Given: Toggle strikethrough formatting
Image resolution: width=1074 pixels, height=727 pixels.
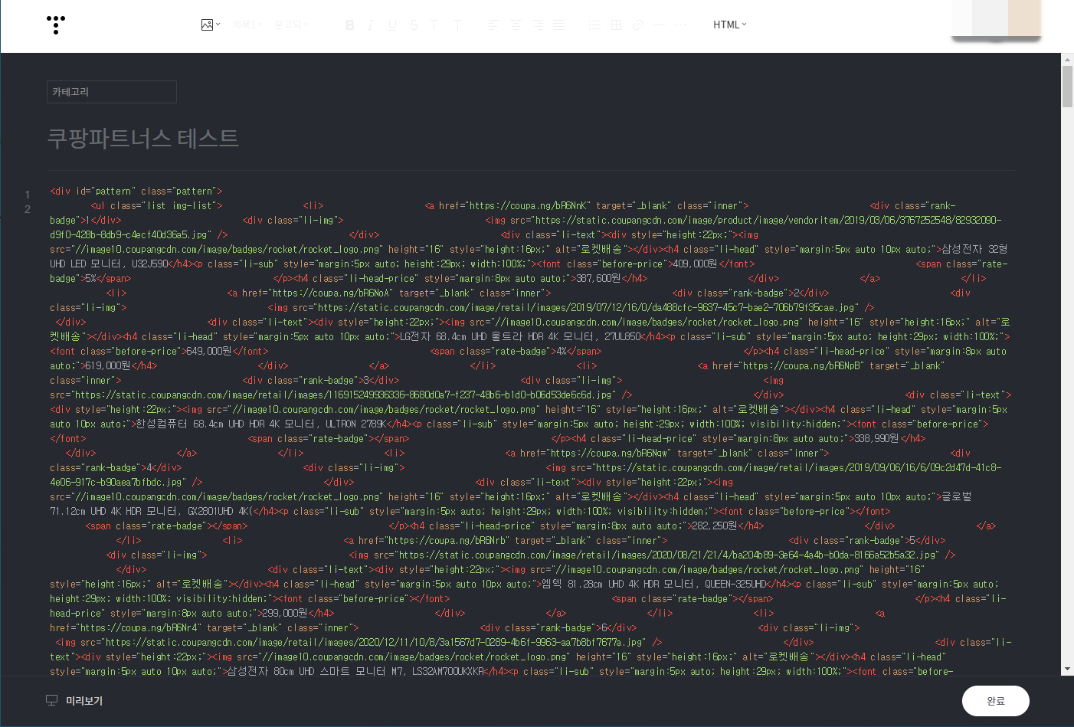Looking at the screenshot, I should coord(414,25).
